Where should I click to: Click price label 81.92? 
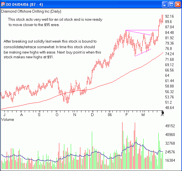pos(169,38)
